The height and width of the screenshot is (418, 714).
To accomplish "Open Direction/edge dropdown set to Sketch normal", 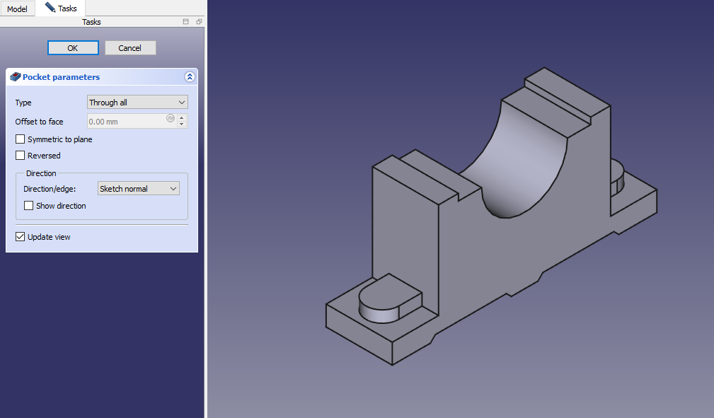I will (139, 189).
